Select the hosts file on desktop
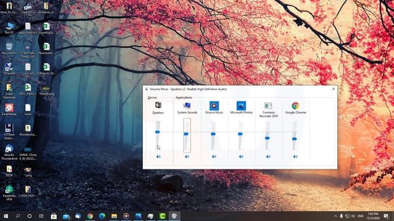The image size is (394, 221). point(28,109)
